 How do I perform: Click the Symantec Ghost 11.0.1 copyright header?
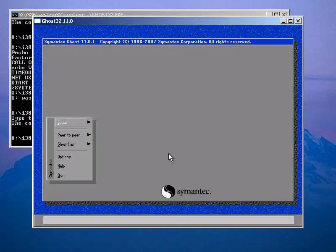pyautogui.click(x=147, y=42)
